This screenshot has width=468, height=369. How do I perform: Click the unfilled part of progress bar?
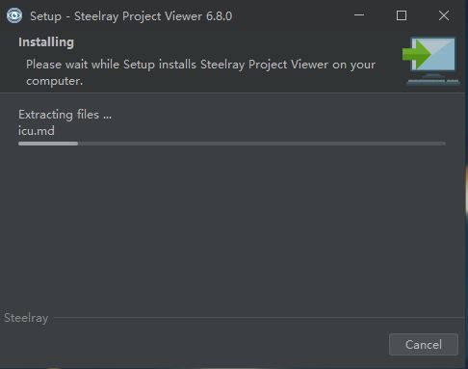click(x=262, y=144)
